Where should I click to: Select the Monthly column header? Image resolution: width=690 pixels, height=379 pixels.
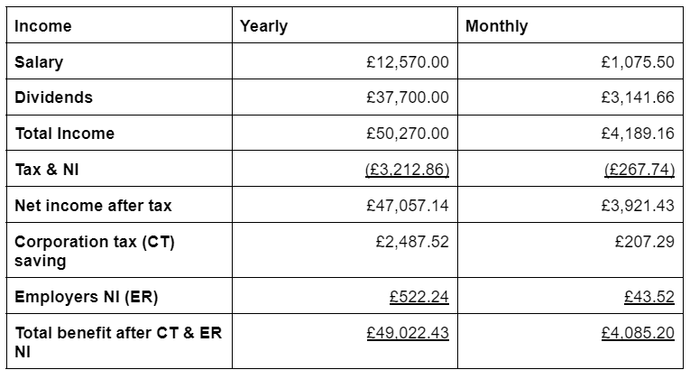pyautogui.click(x=496, y=26)
